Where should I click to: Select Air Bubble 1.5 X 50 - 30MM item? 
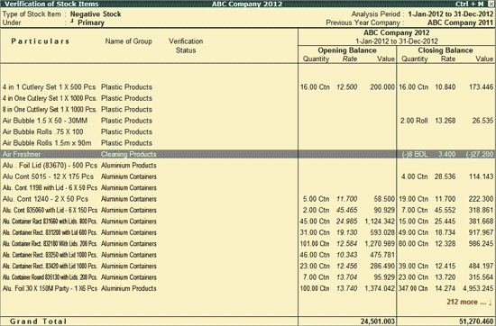pos(45,121)
